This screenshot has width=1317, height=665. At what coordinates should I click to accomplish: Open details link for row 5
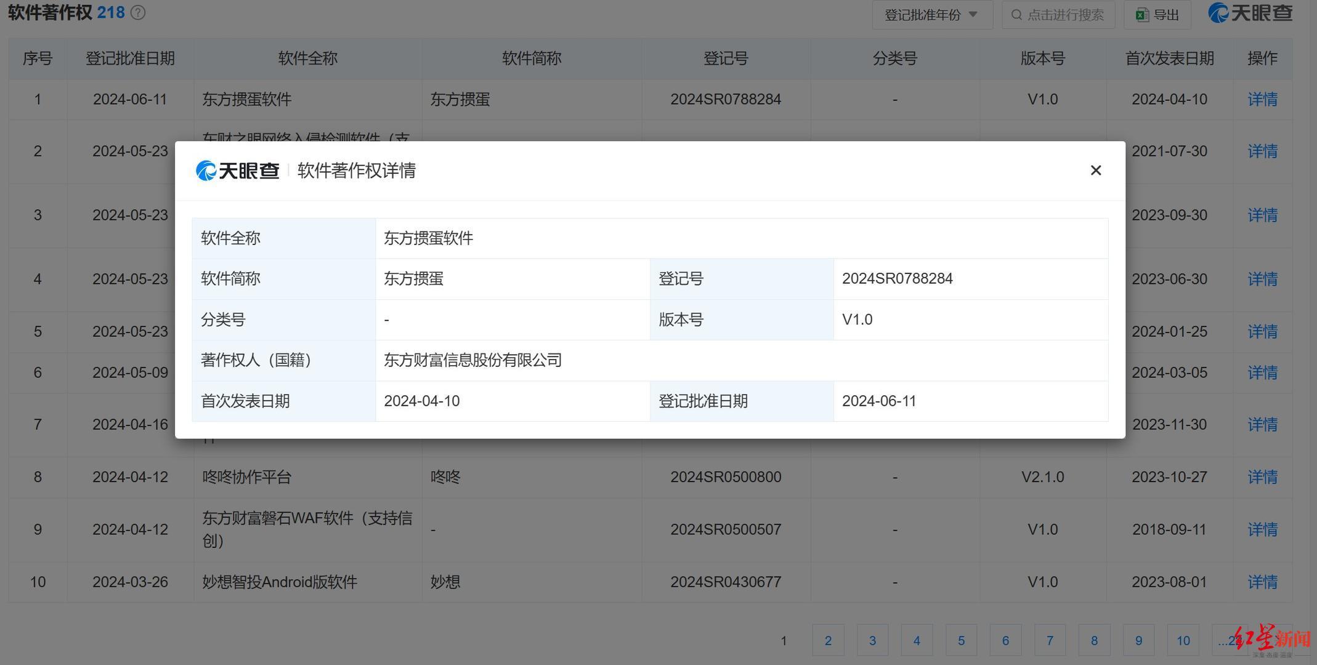point(1262,331)
